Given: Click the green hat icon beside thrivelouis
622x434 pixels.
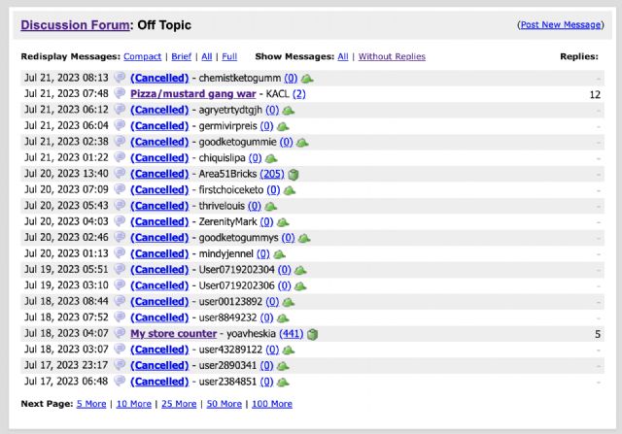Looking at the screenshot, I should pyautogui.click(x=273, y=206).
